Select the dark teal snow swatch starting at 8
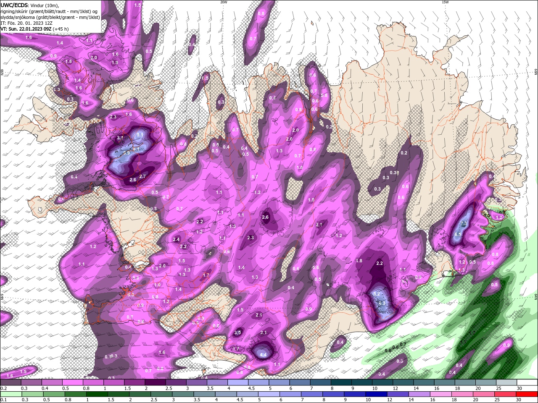Screen dimensions: 538x403 [341, 382]
